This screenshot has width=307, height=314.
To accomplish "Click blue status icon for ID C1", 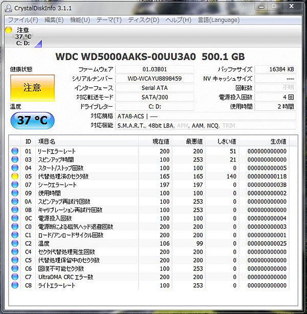I will (x=15, y=235).
